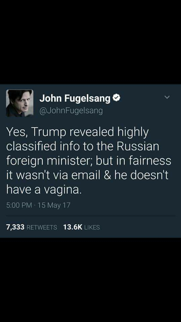
Task: Click the word Trump in the tweet
Action: point(49,133)
